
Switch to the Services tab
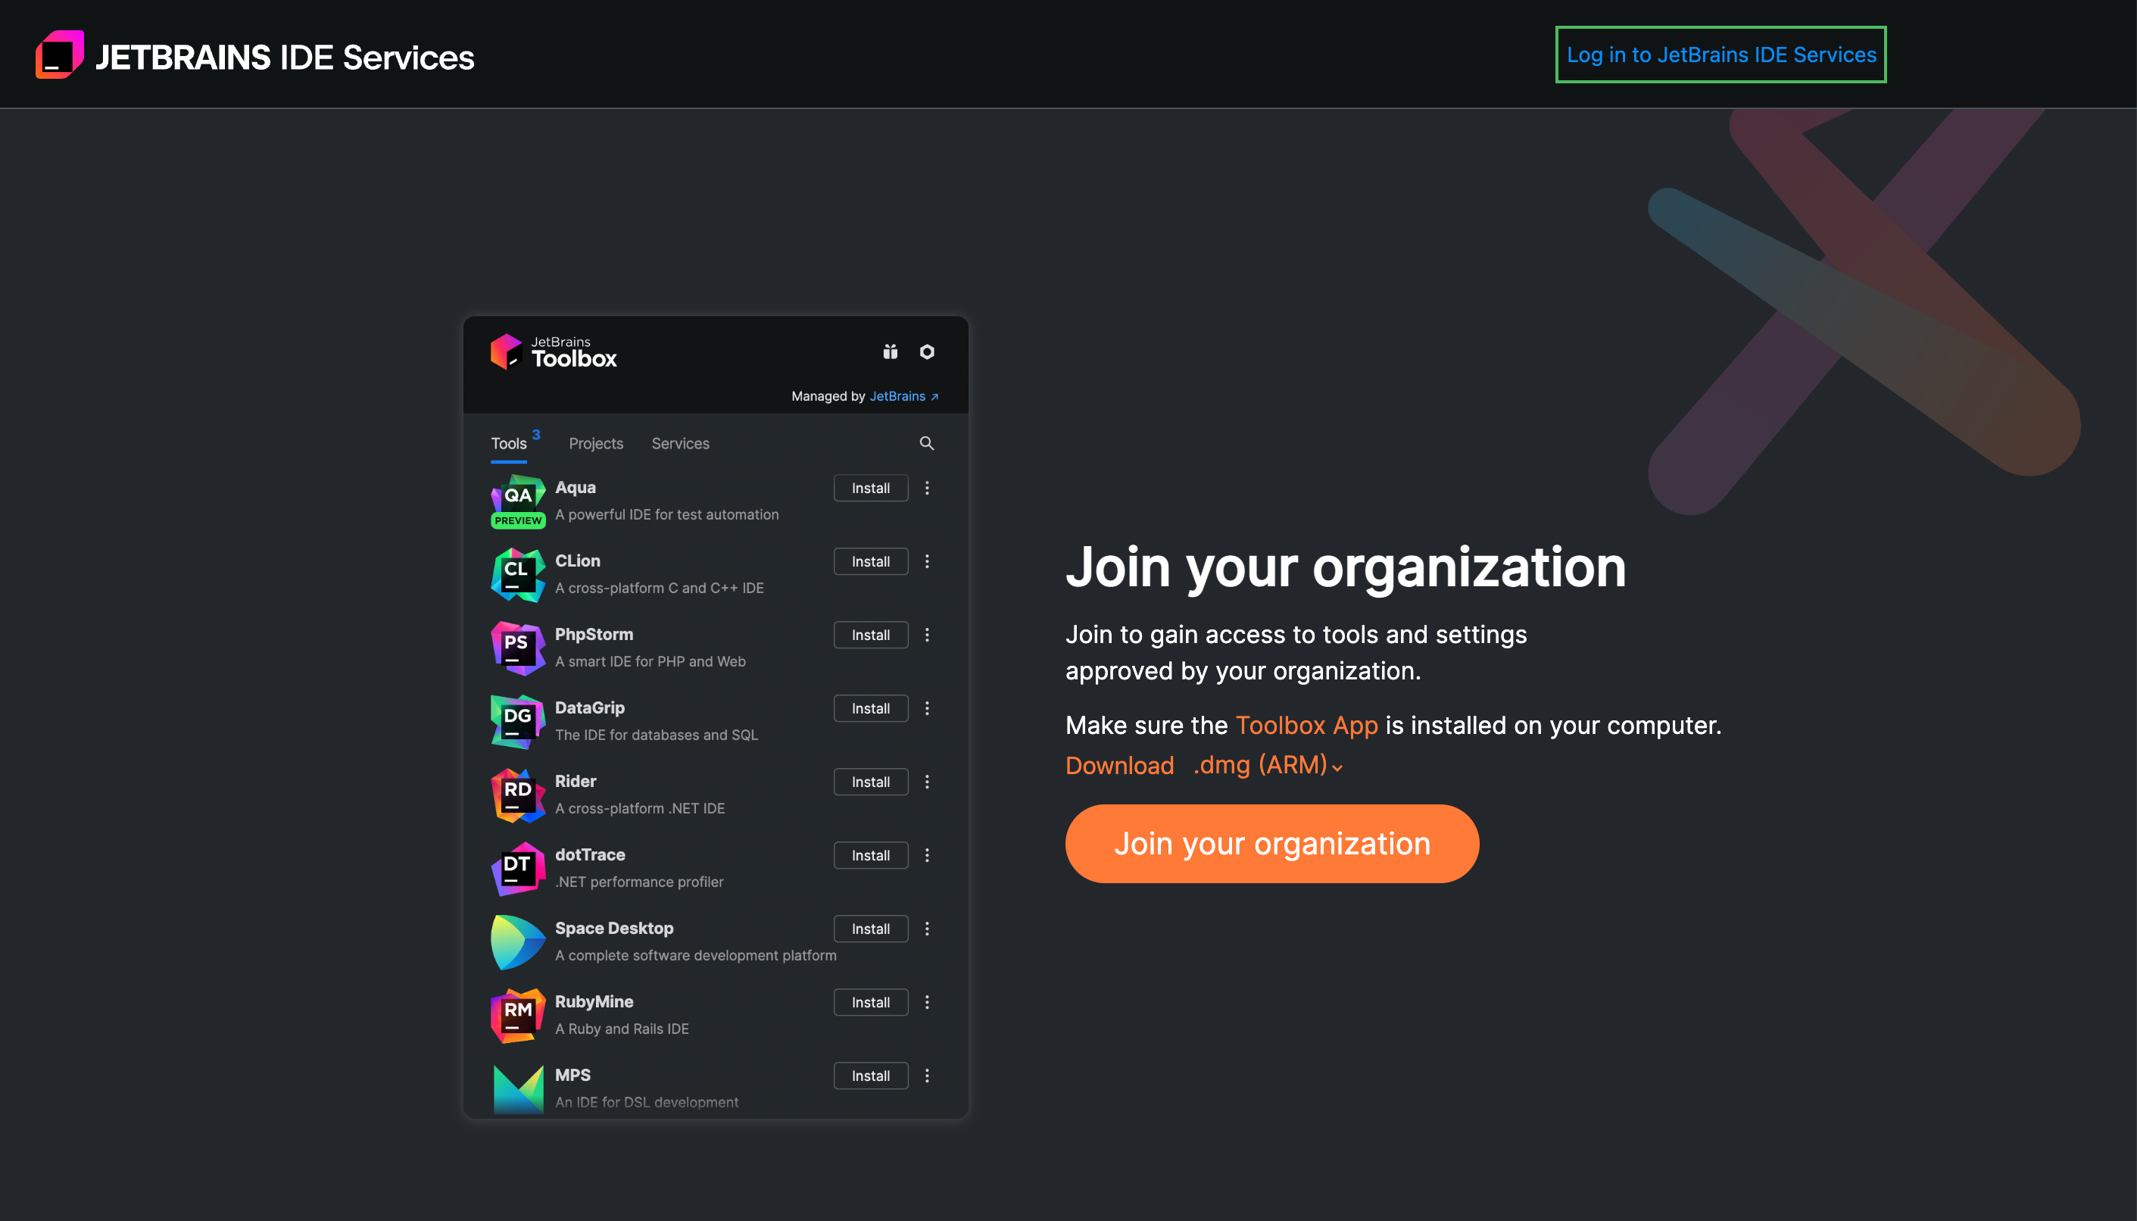click(x=680, y=444)
